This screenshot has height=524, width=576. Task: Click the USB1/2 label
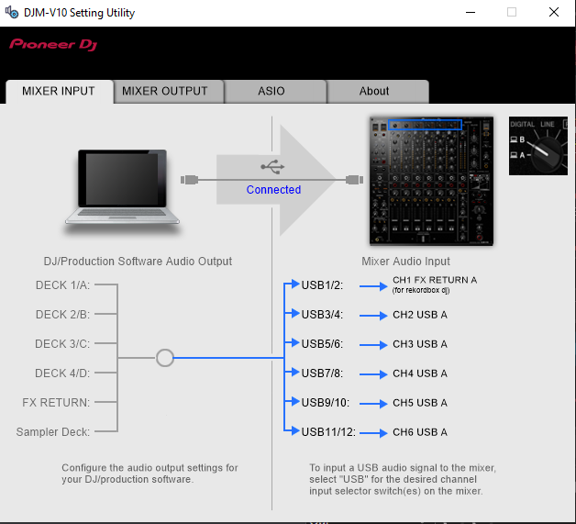[322, 285]
